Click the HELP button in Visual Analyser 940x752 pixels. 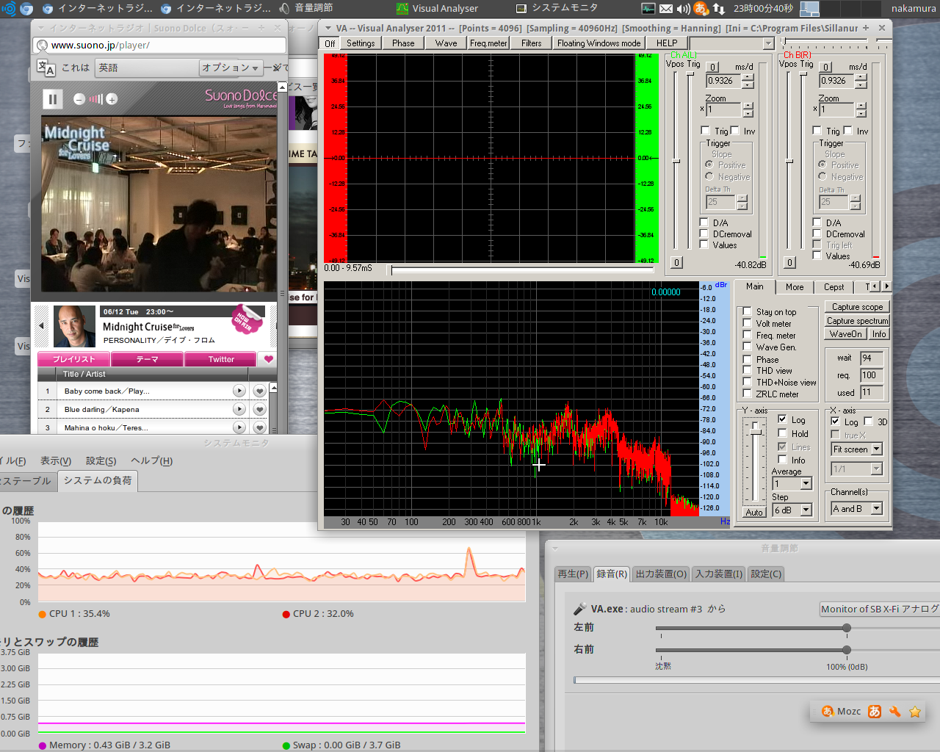(667, 43)
